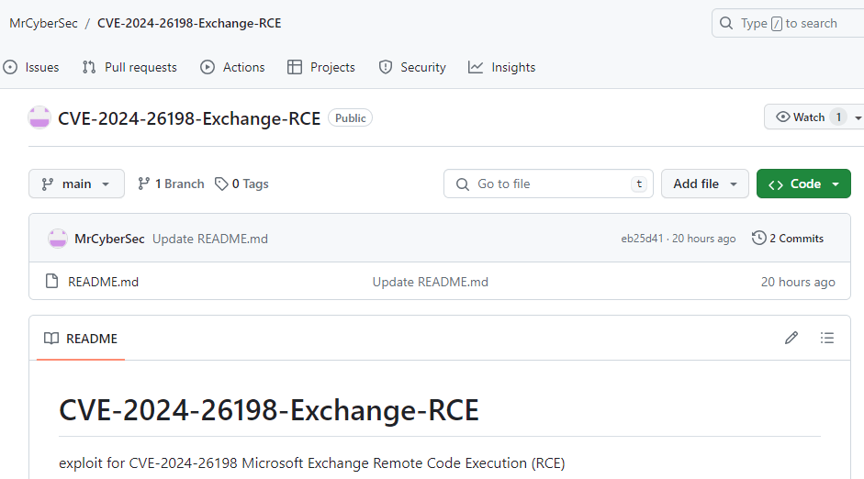Open the README outline list icon
Viewport: 864px width, 479px height.
tap(827, 338)
